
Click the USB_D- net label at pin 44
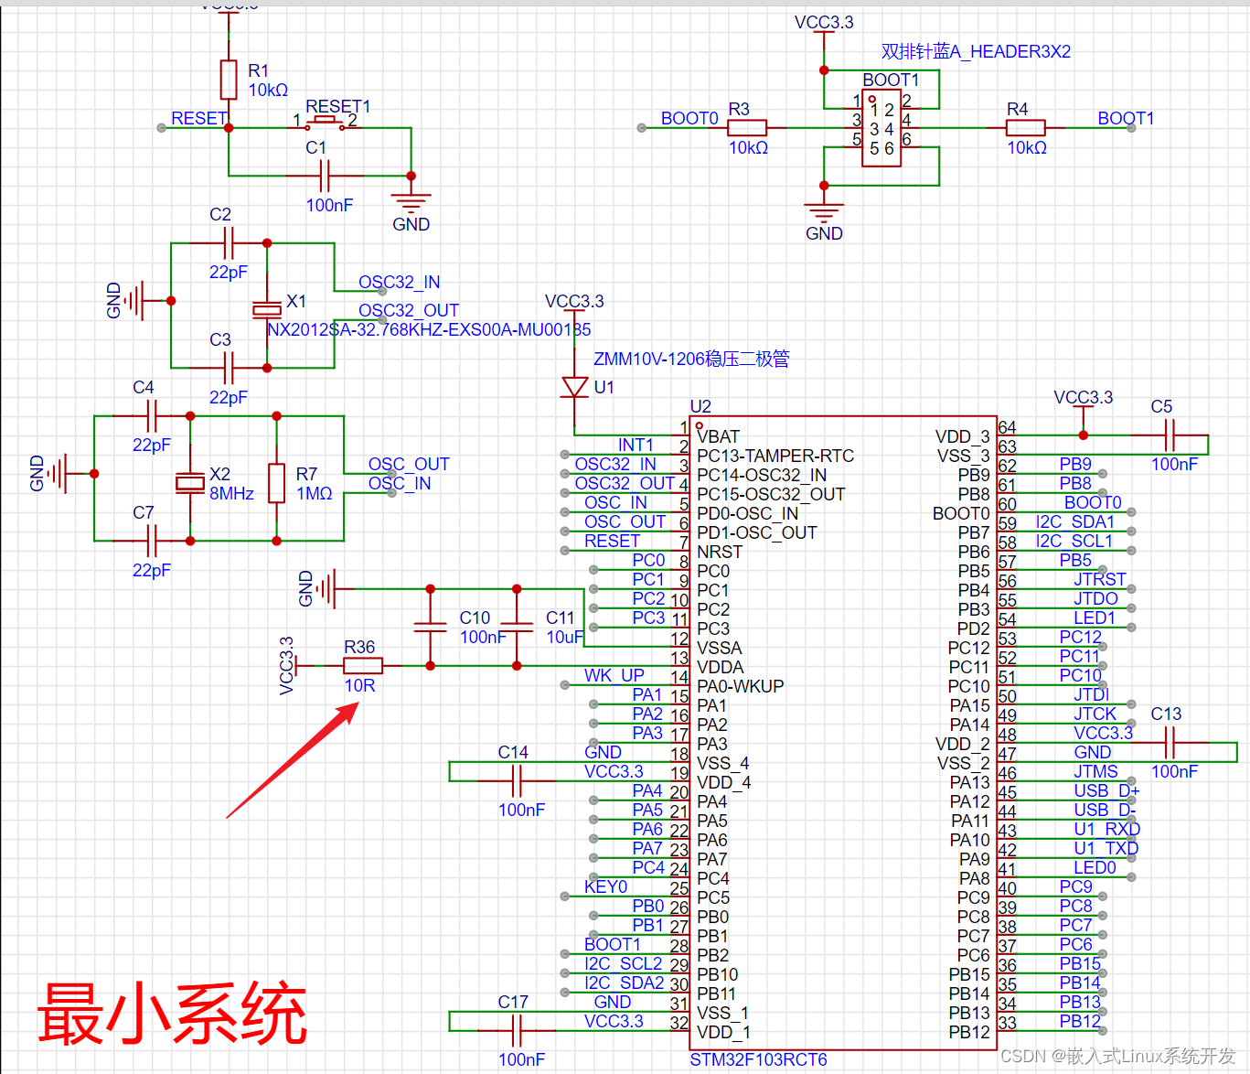(x=1105, y=810)
